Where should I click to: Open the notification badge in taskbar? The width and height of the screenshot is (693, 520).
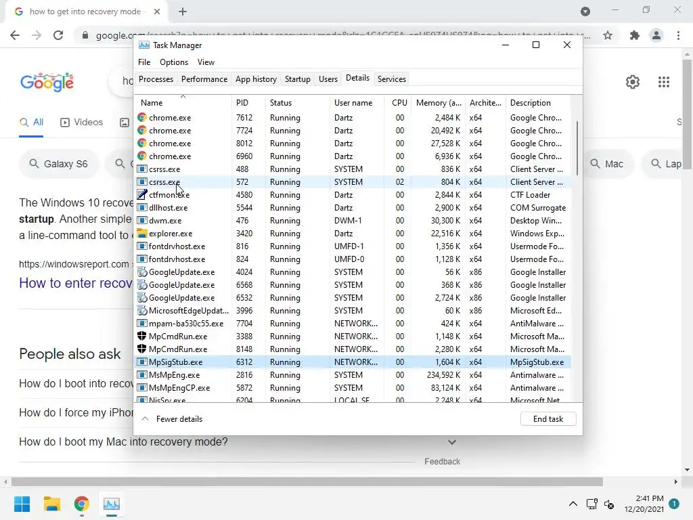(x=674, y=503)
